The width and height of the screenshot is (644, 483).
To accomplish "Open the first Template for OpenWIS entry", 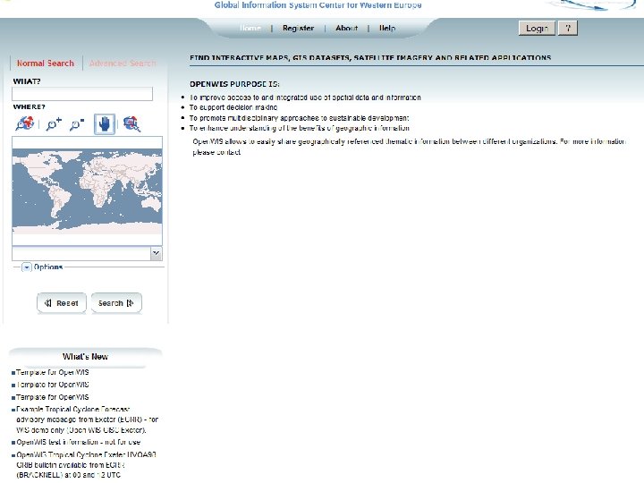I will click(x=53, y=372).
